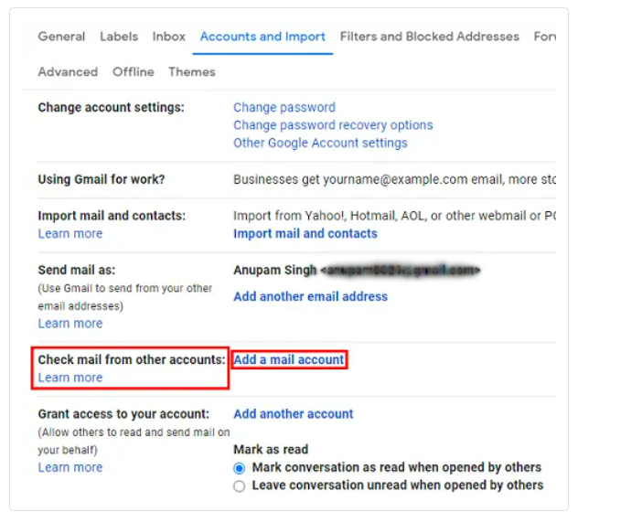The width and height of the screenshot is (642, 512).
Task: Open the General settings tab
Action: pyautogui.click(x=61, y=37)
